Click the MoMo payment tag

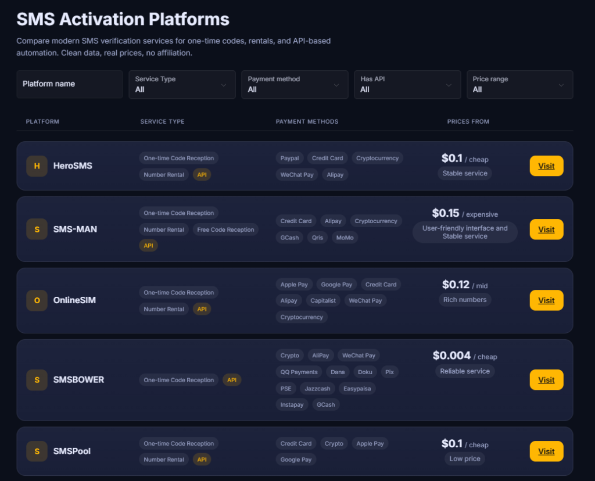345,238
